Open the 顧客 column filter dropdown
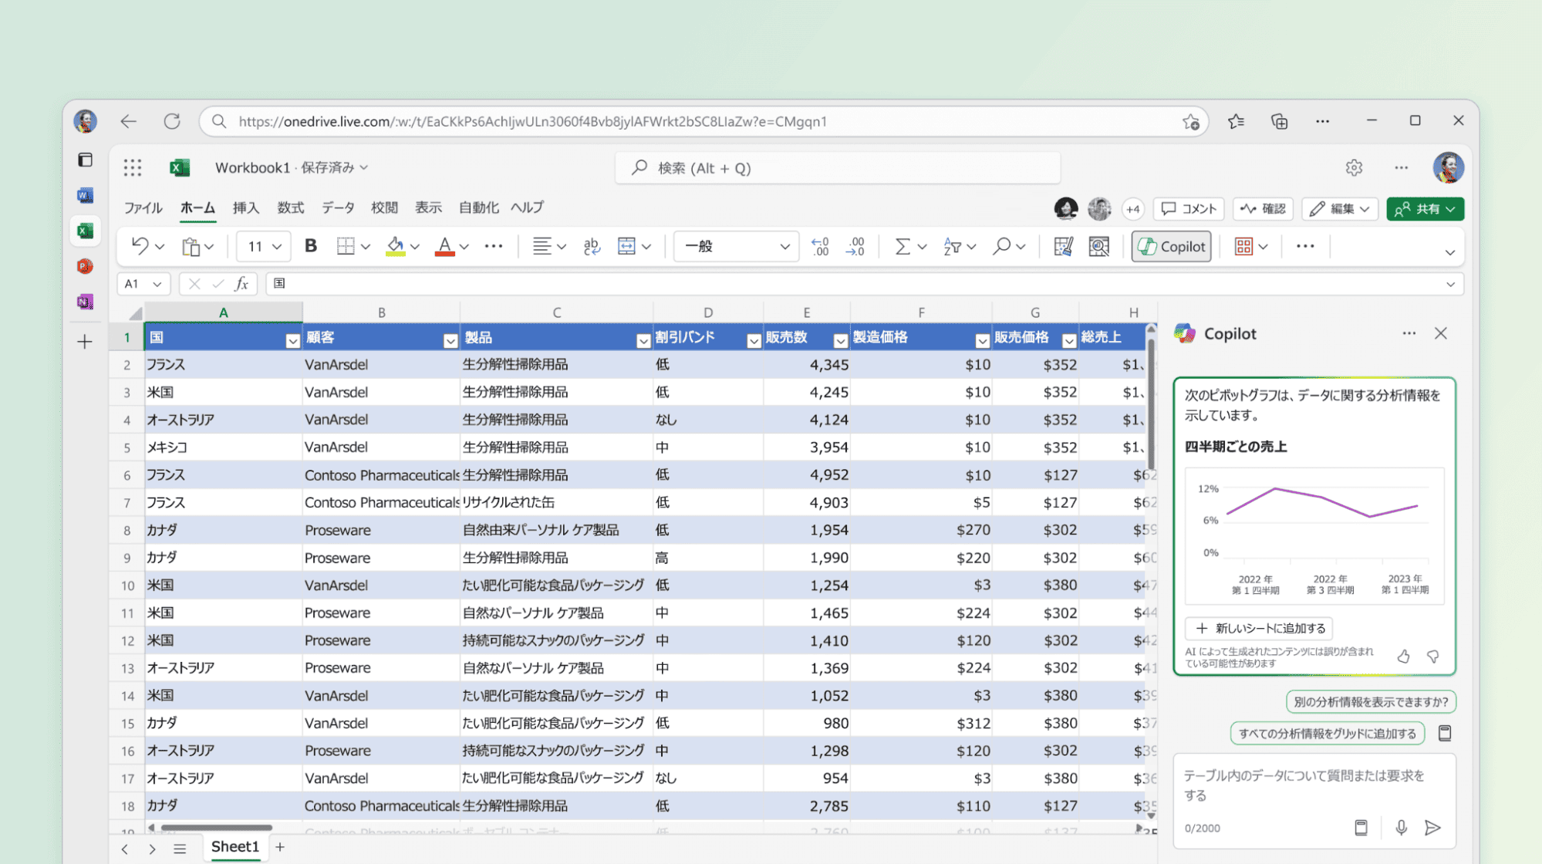The height and width of the screenshot is (864, 1542). (x=450, y=340)
